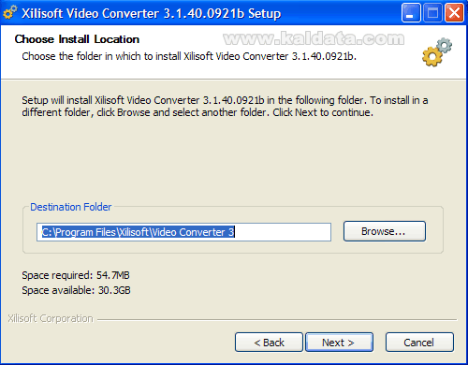Click the 'Setup will install' instruction paragraph

[225, 106]
